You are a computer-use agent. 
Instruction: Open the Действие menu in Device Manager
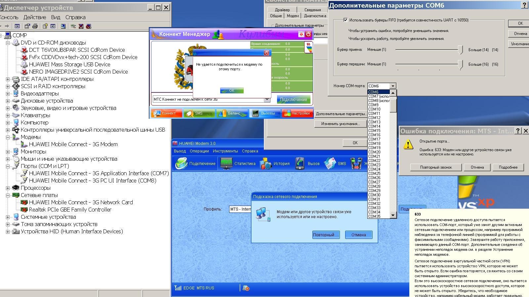tap(35, 17)
